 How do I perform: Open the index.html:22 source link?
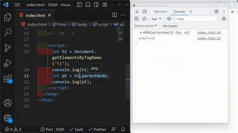(x=209, y=38)
